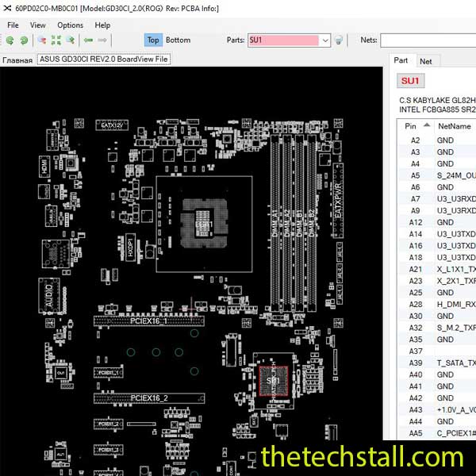
Task: Select pin row A21 X_L1X1
Action: point(436,269)
